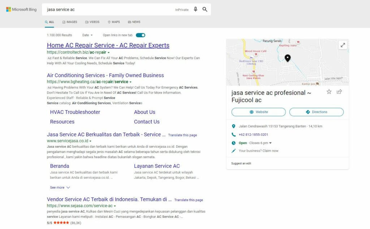Switch to the VIDEOS tab
This screenshot has width=370, height=229.
[92, 22]
